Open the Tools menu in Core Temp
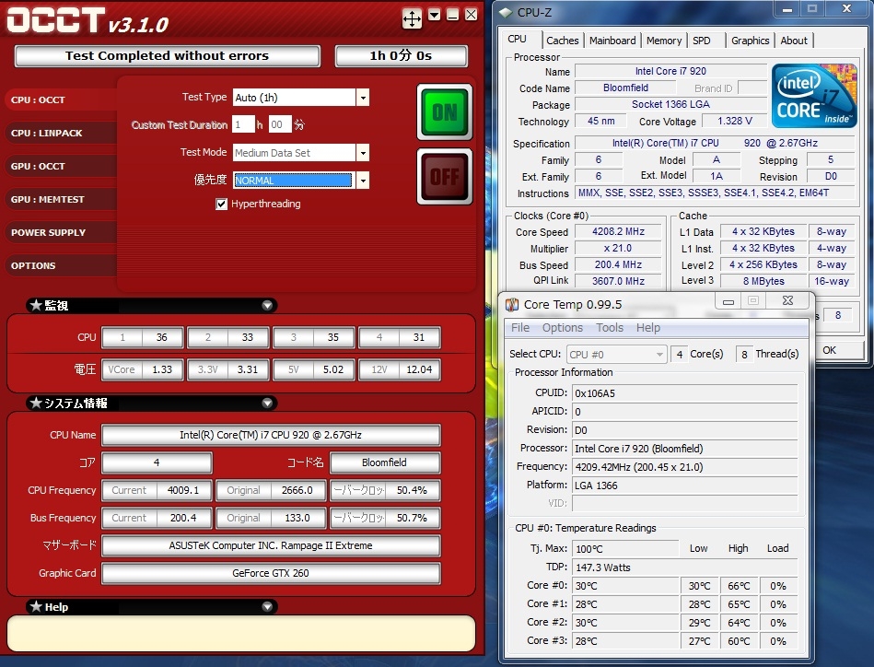The width and height of the screenshot is (874, 667). 610,328
